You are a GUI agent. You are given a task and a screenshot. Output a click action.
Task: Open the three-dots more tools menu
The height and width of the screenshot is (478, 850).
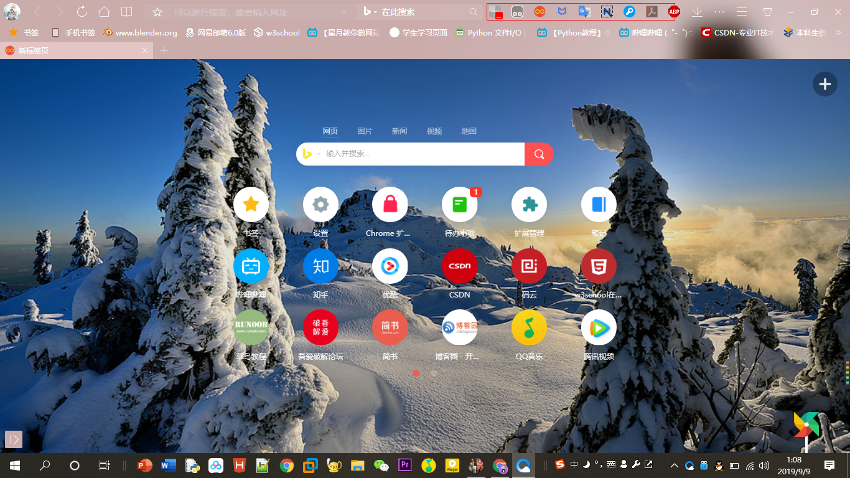click(x=719, y=12)
